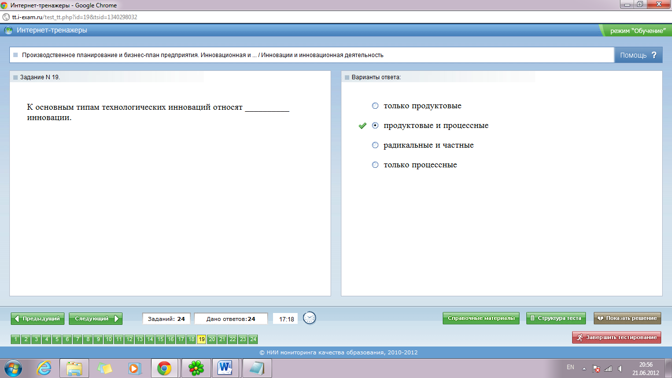Jump to question 13
The height and width of the screenshot is (378, 672).
coord(140,339)
